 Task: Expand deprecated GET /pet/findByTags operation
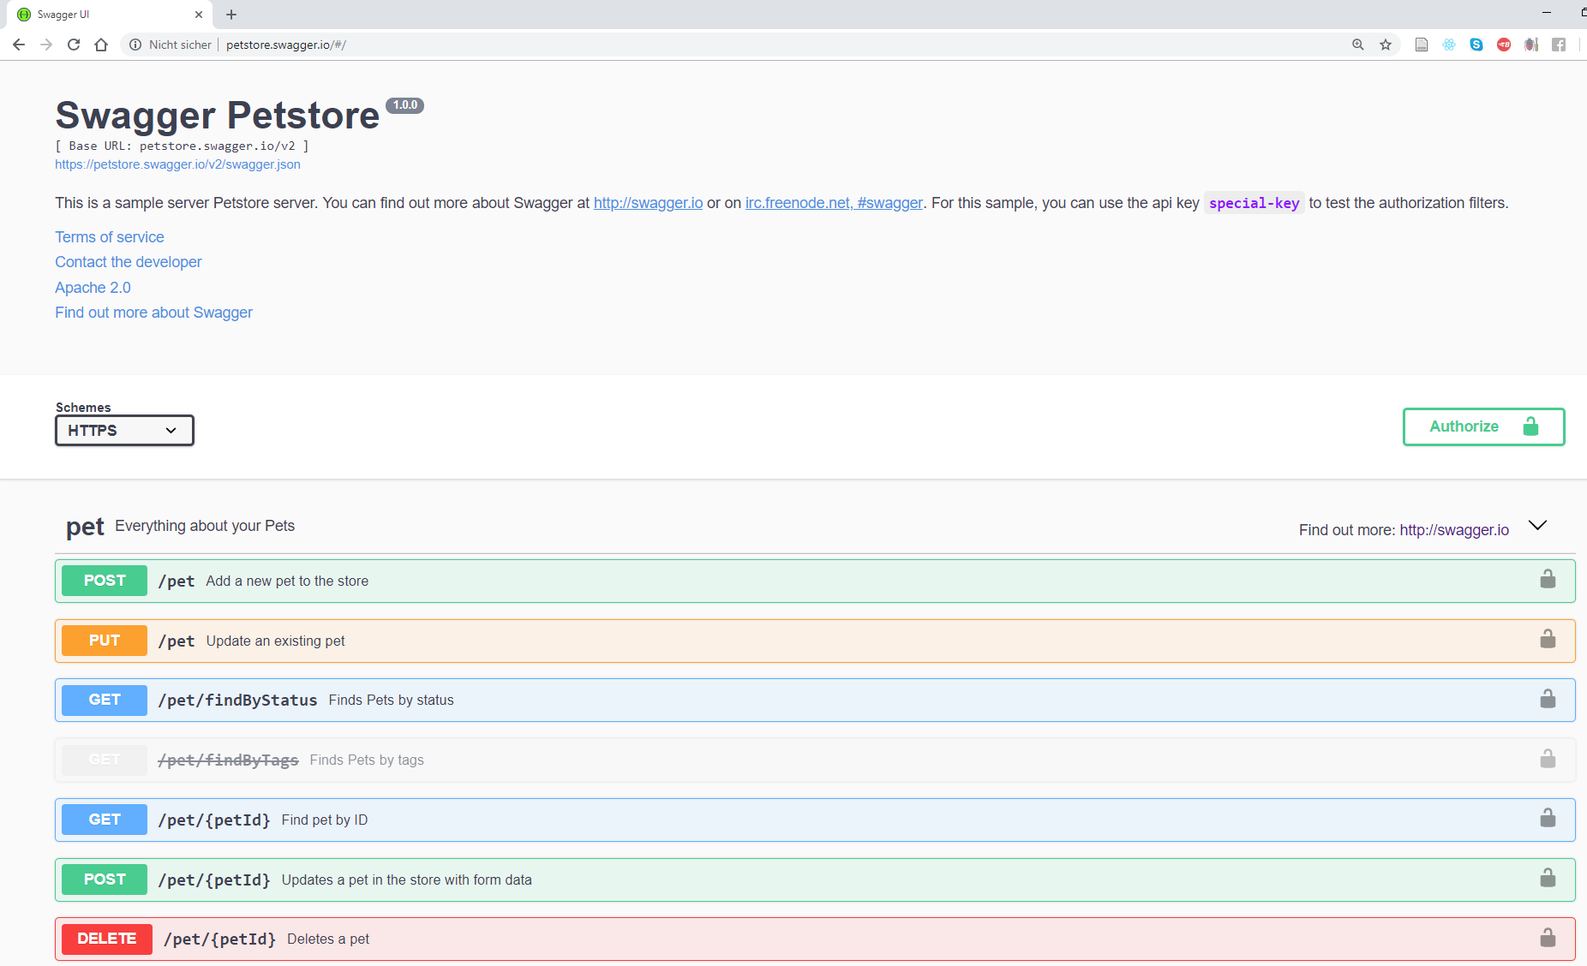click(x=815, y=760)
